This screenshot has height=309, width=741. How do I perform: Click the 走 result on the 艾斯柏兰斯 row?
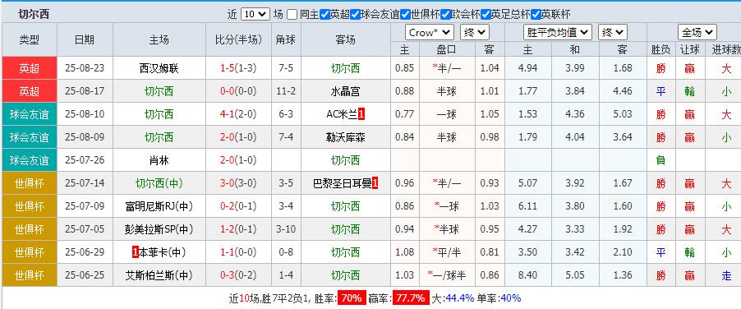[726, 275]
